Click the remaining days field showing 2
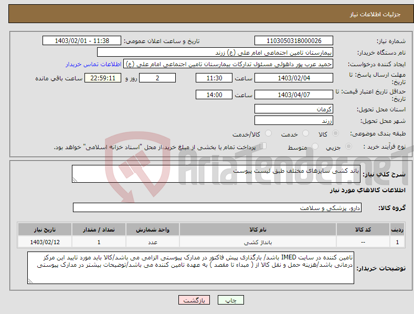This screenshot has width=414, height=314. tap(157, 78)
